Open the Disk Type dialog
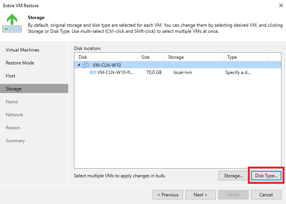286x204 pixels. (x=266, y=175)
